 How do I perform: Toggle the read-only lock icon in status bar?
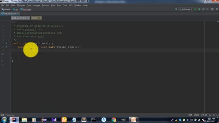click(x=210, y=115)
